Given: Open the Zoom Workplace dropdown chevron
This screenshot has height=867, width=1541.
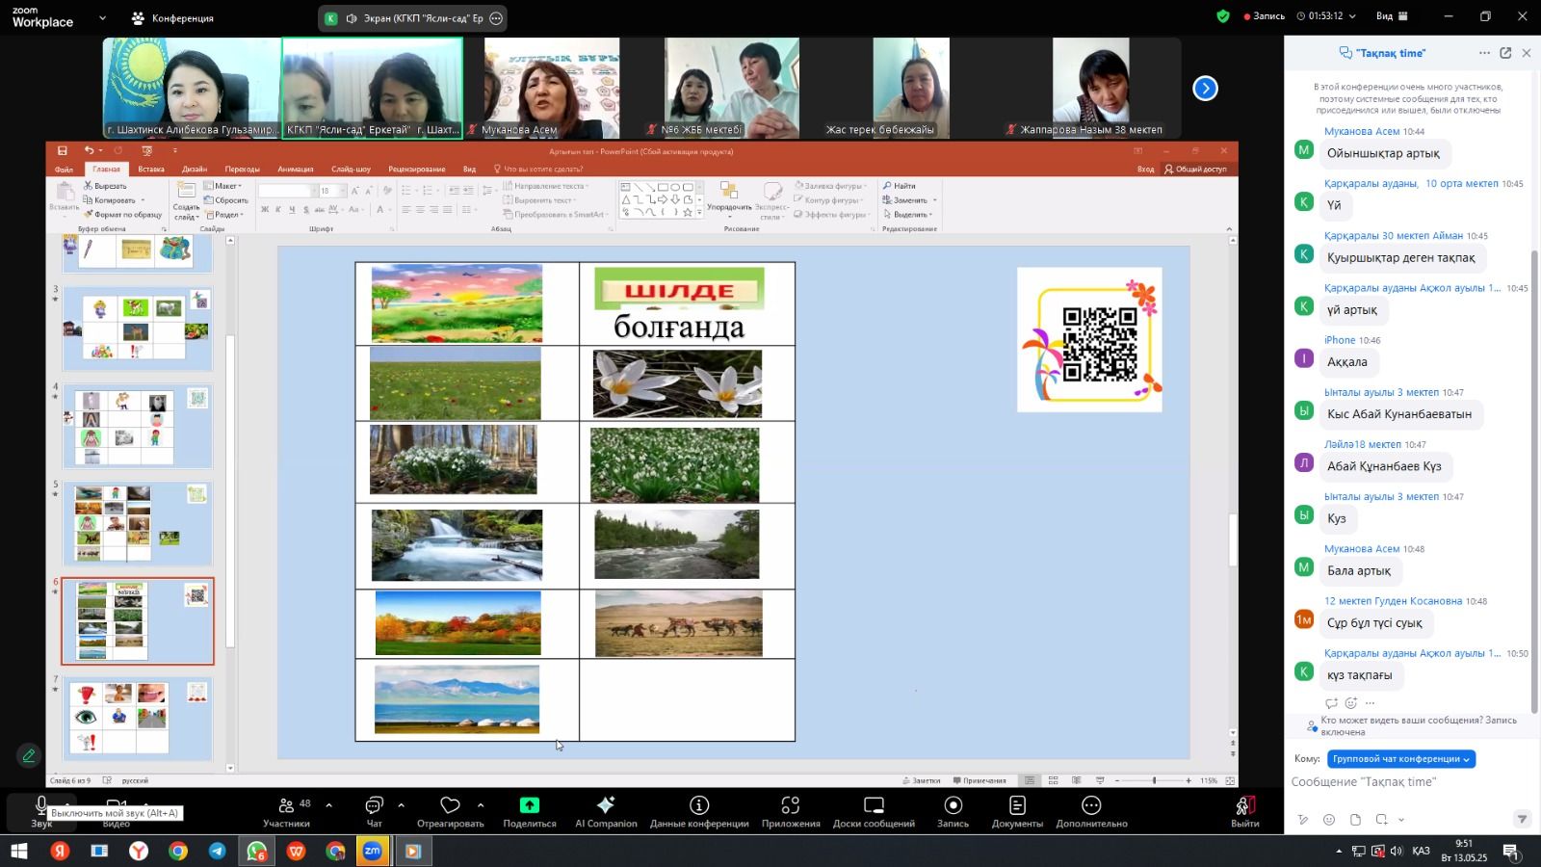Looking at the screenshot, I should (x=102, y=17).
